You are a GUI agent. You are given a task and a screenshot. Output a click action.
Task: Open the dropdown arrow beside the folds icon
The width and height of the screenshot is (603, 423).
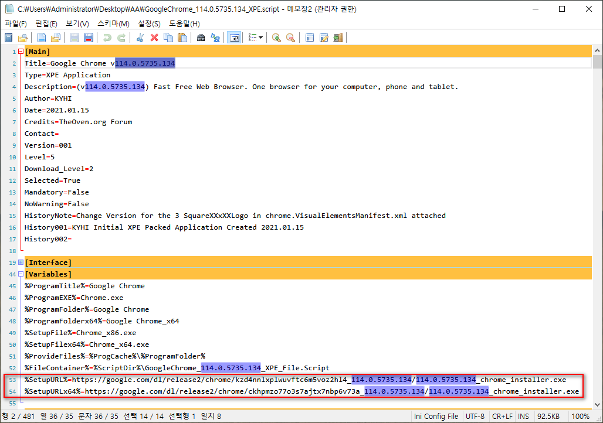click(x=261, y=37)
